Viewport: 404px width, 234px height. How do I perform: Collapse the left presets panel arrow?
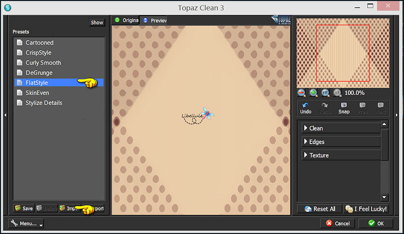6,115
